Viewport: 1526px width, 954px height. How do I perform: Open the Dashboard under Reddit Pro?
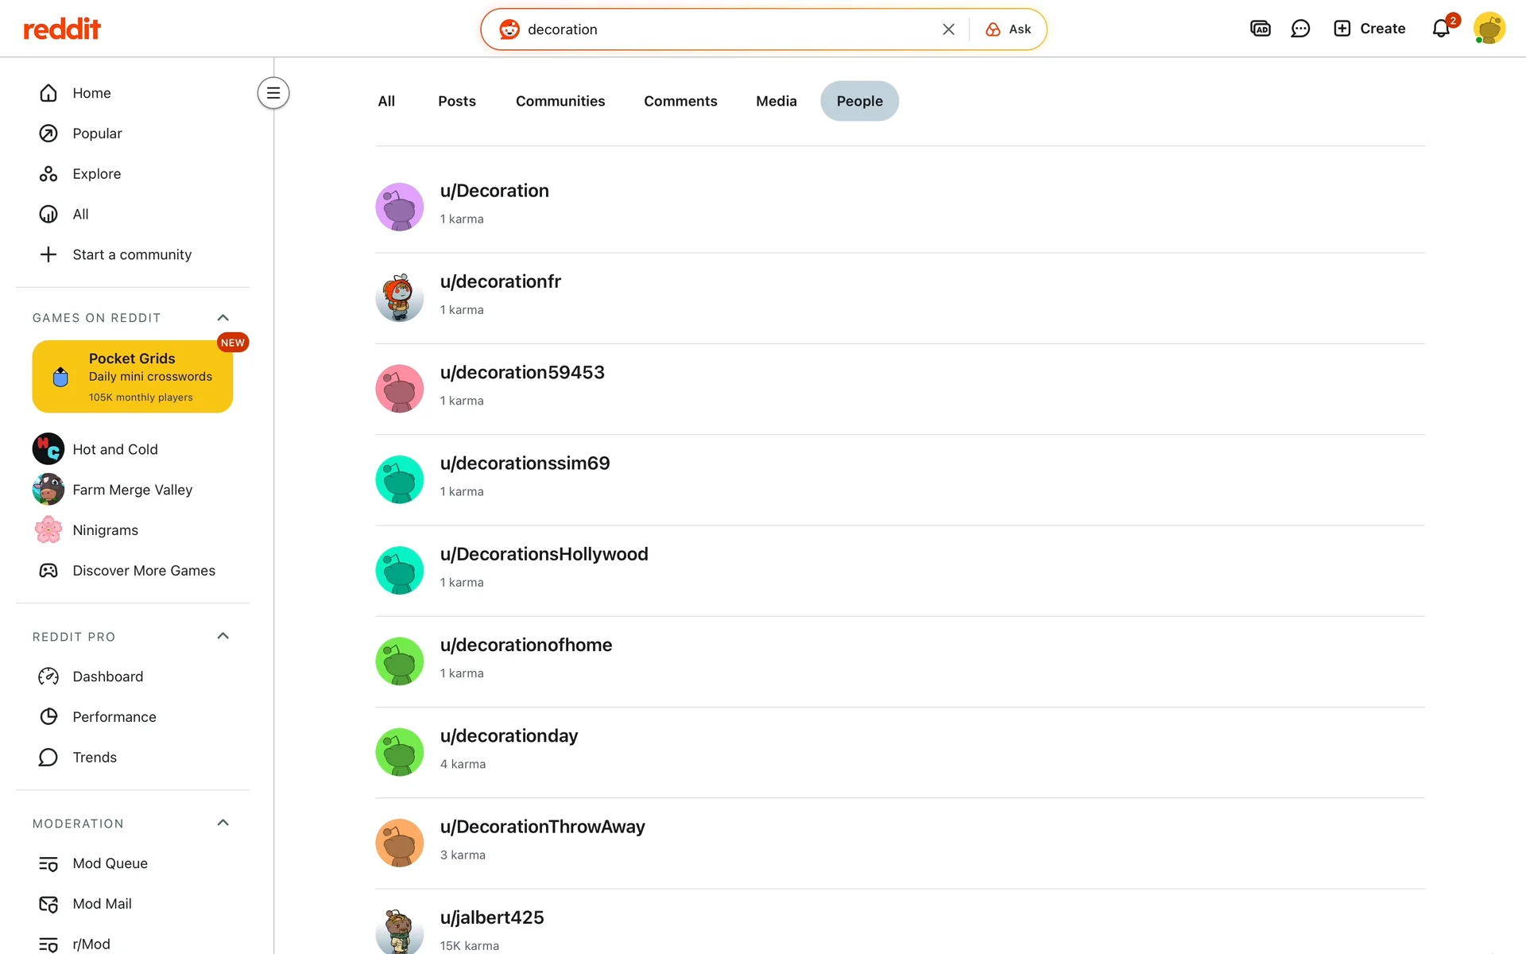tap(107, 677)
